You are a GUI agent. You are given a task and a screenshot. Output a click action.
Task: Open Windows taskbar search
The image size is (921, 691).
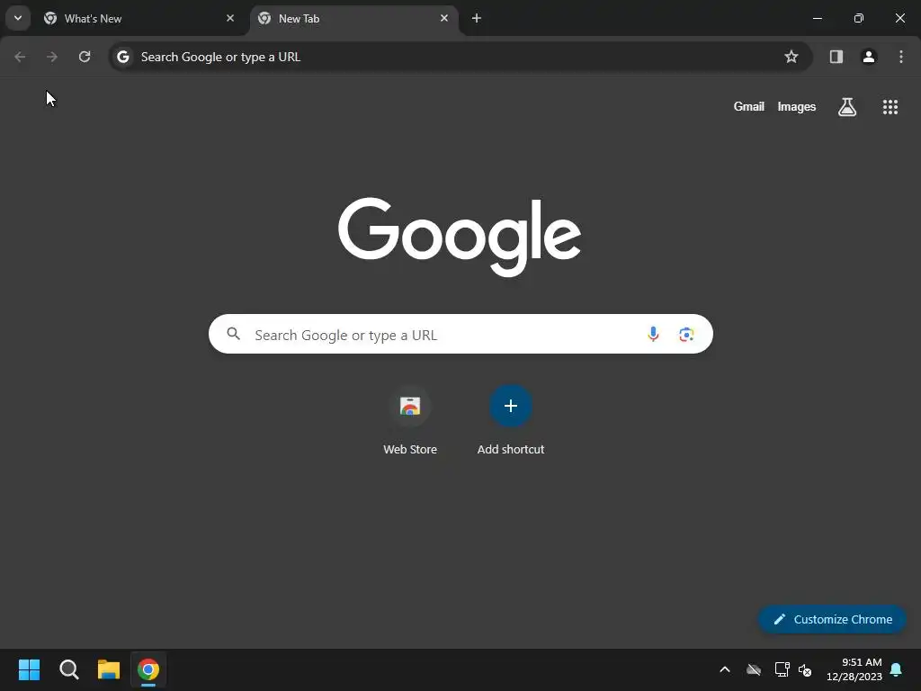pos(68,669)
